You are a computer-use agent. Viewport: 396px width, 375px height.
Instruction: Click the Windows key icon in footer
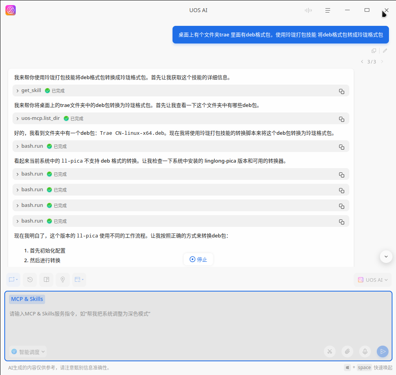tap(347, 368)
